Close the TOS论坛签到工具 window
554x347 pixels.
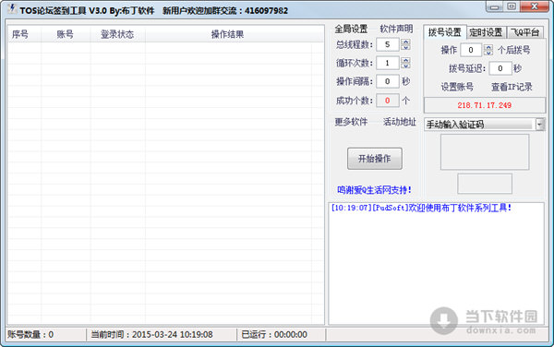[535, 7]
